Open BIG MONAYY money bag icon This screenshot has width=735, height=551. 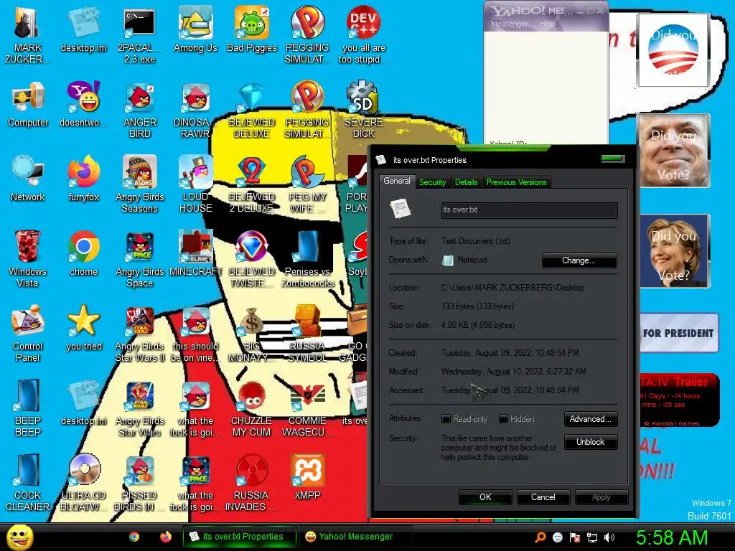[x=252, y=322]
